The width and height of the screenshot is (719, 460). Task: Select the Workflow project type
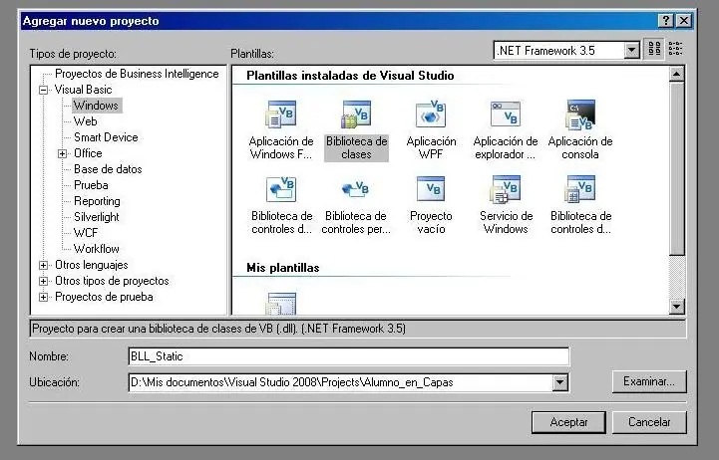click(97, 249)
